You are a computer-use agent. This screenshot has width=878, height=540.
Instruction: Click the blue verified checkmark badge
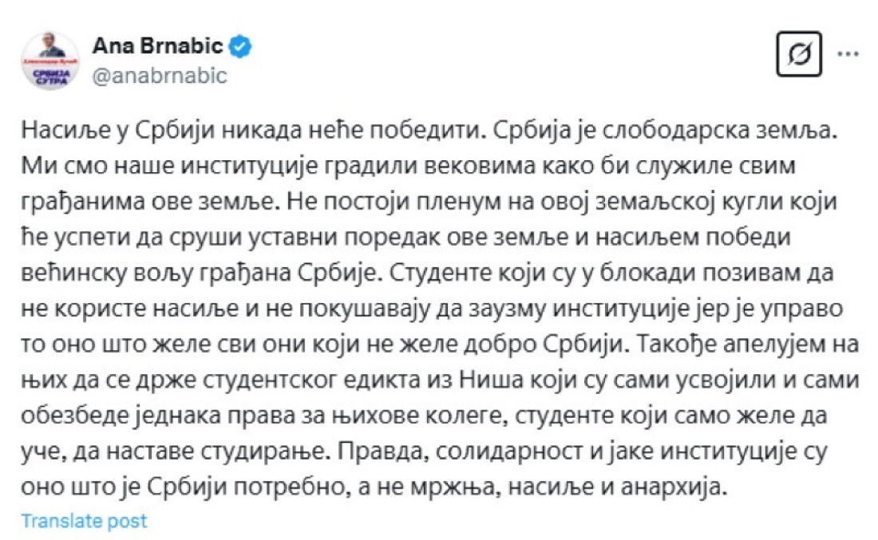(x=241, y=47)
